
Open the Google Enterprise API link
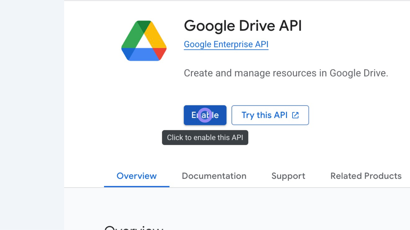pos(226,44)
